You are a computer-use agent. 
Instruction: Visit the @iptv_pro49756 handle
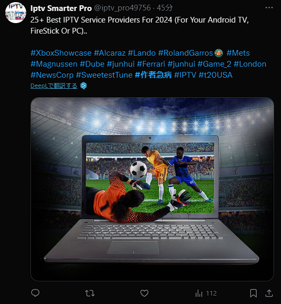click(x=122, y=8)
